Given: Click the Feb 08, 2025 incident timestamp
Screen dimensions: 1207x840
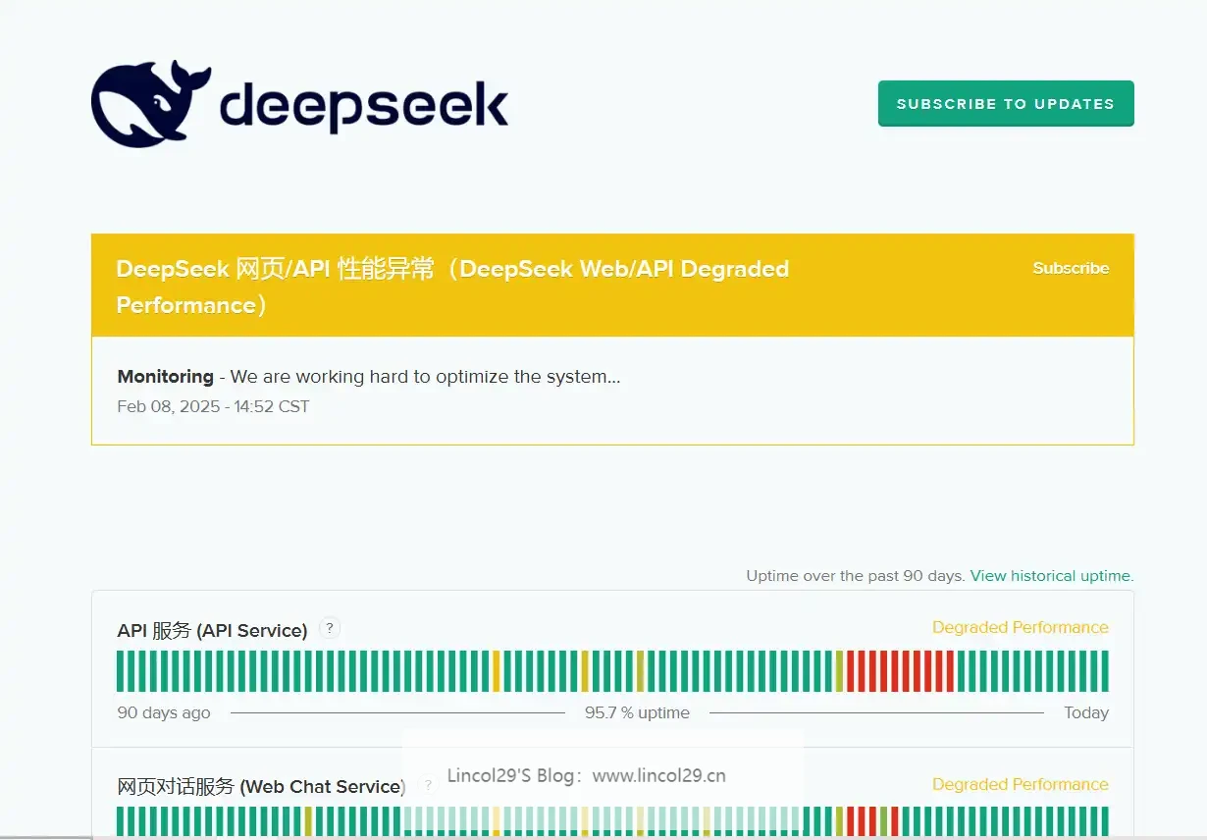Looking at the screenshot, I should (x=213, y=406).
